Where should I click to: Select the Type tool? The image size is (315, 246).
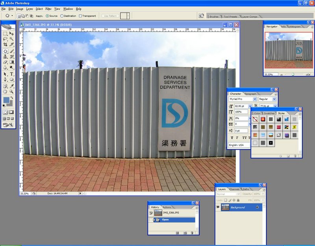[x=11, y=74]
